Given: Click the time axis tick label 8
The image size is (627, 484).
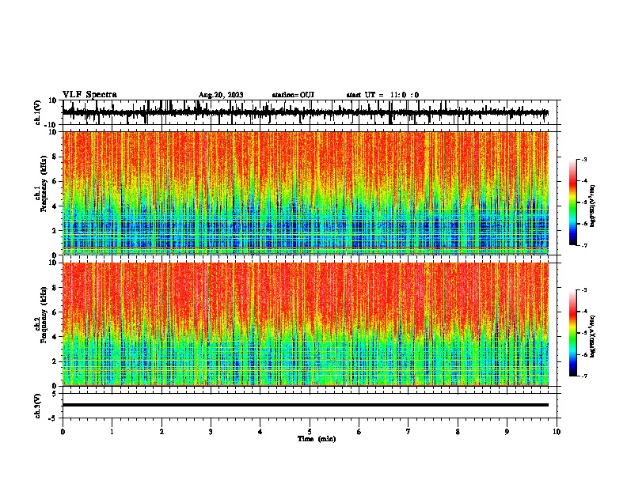Looking at the screenshot, I should coord(458,432).
